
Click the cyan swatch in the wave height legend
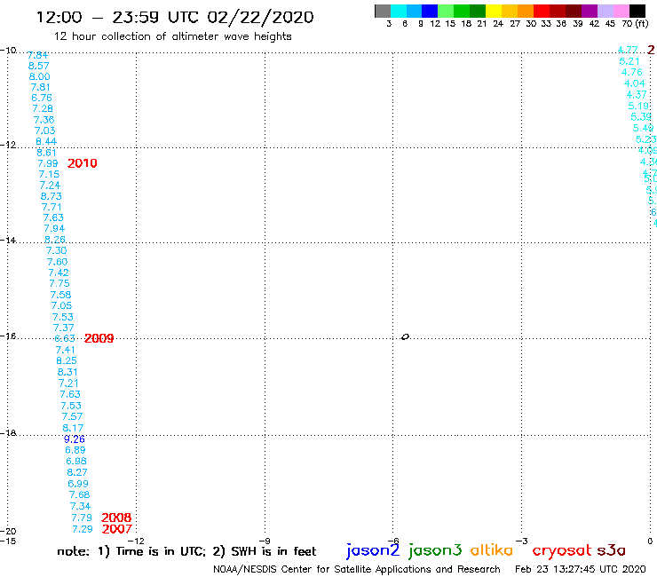coord(399,11)
